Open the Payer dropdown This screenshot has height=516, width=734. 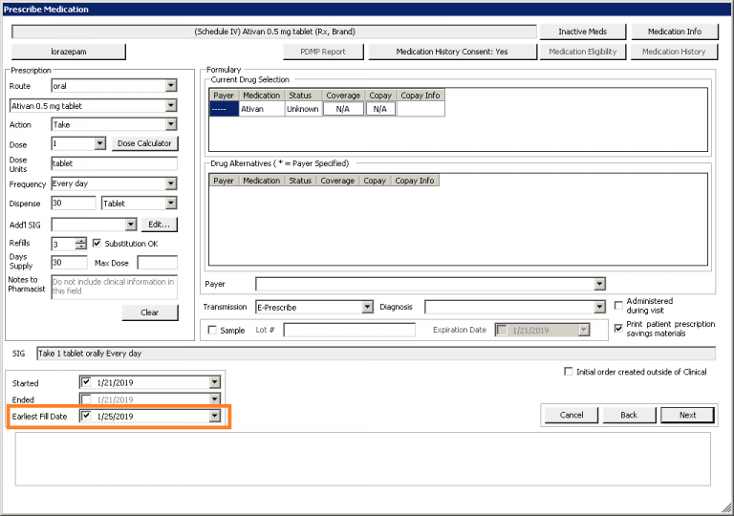[599, 284]
